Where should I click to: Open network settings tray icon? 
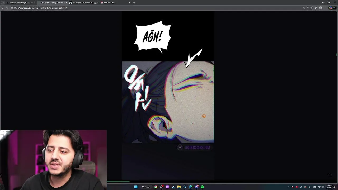tap(320, 187)
